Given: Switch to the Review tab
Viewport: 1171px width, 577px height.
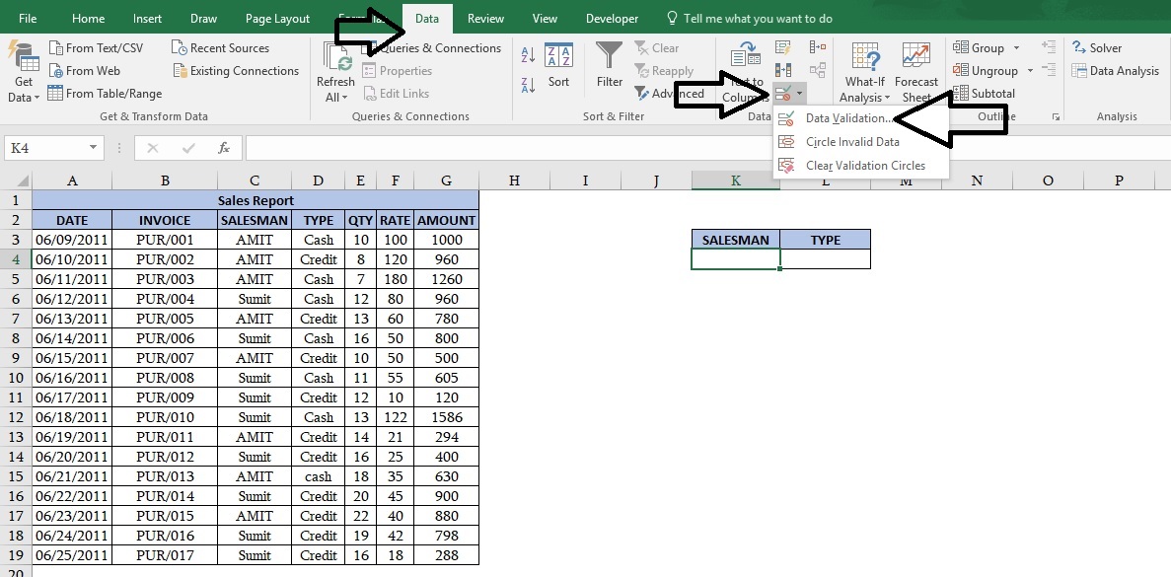Looking at the screenshot, I should tap(485, 19).
